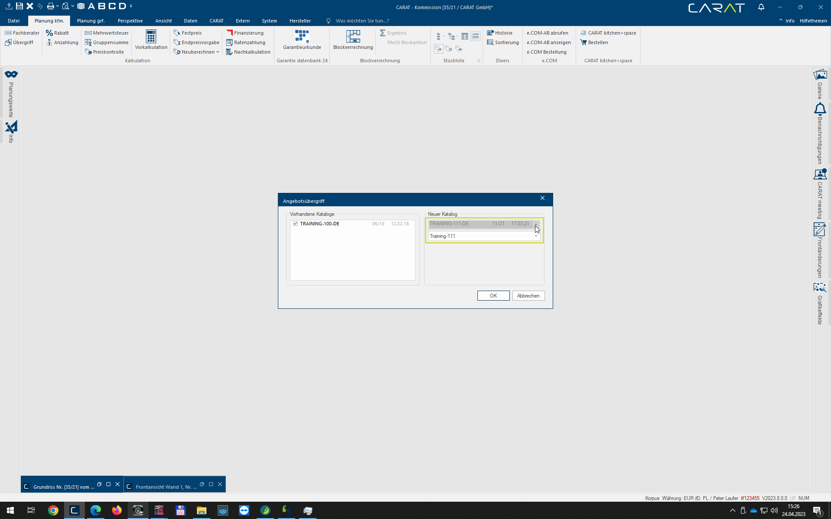Viewport: 831px width, 519px height.
Task: Open the Hersteller ribbon tab
Action: click(300, 21)
